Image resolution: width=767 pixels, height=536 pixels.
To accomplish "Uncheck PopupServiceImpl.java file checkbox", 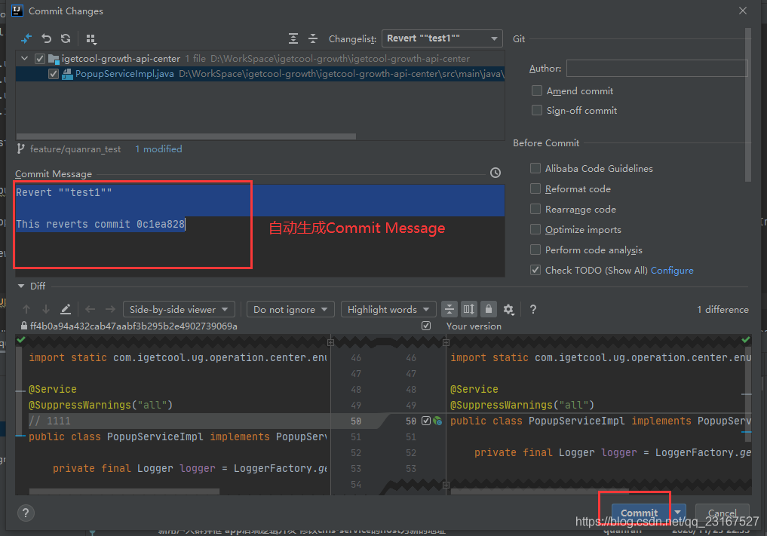I will click(54, 74).
